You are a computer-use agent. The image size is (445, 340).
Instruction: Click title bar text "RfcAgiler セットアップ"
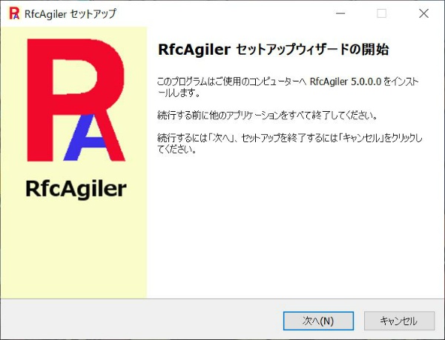coord(70,13)
